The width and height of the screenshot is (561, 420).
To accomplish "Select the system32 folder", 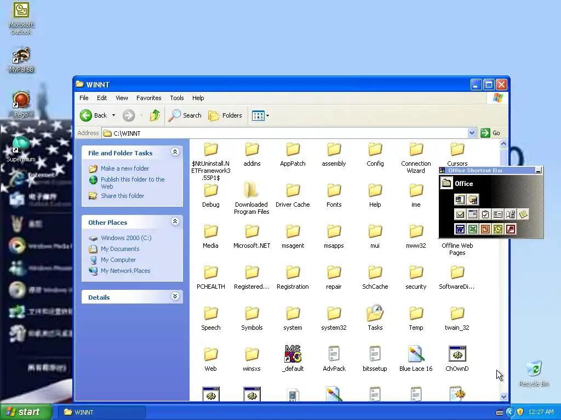I will [x=334, y=318].
